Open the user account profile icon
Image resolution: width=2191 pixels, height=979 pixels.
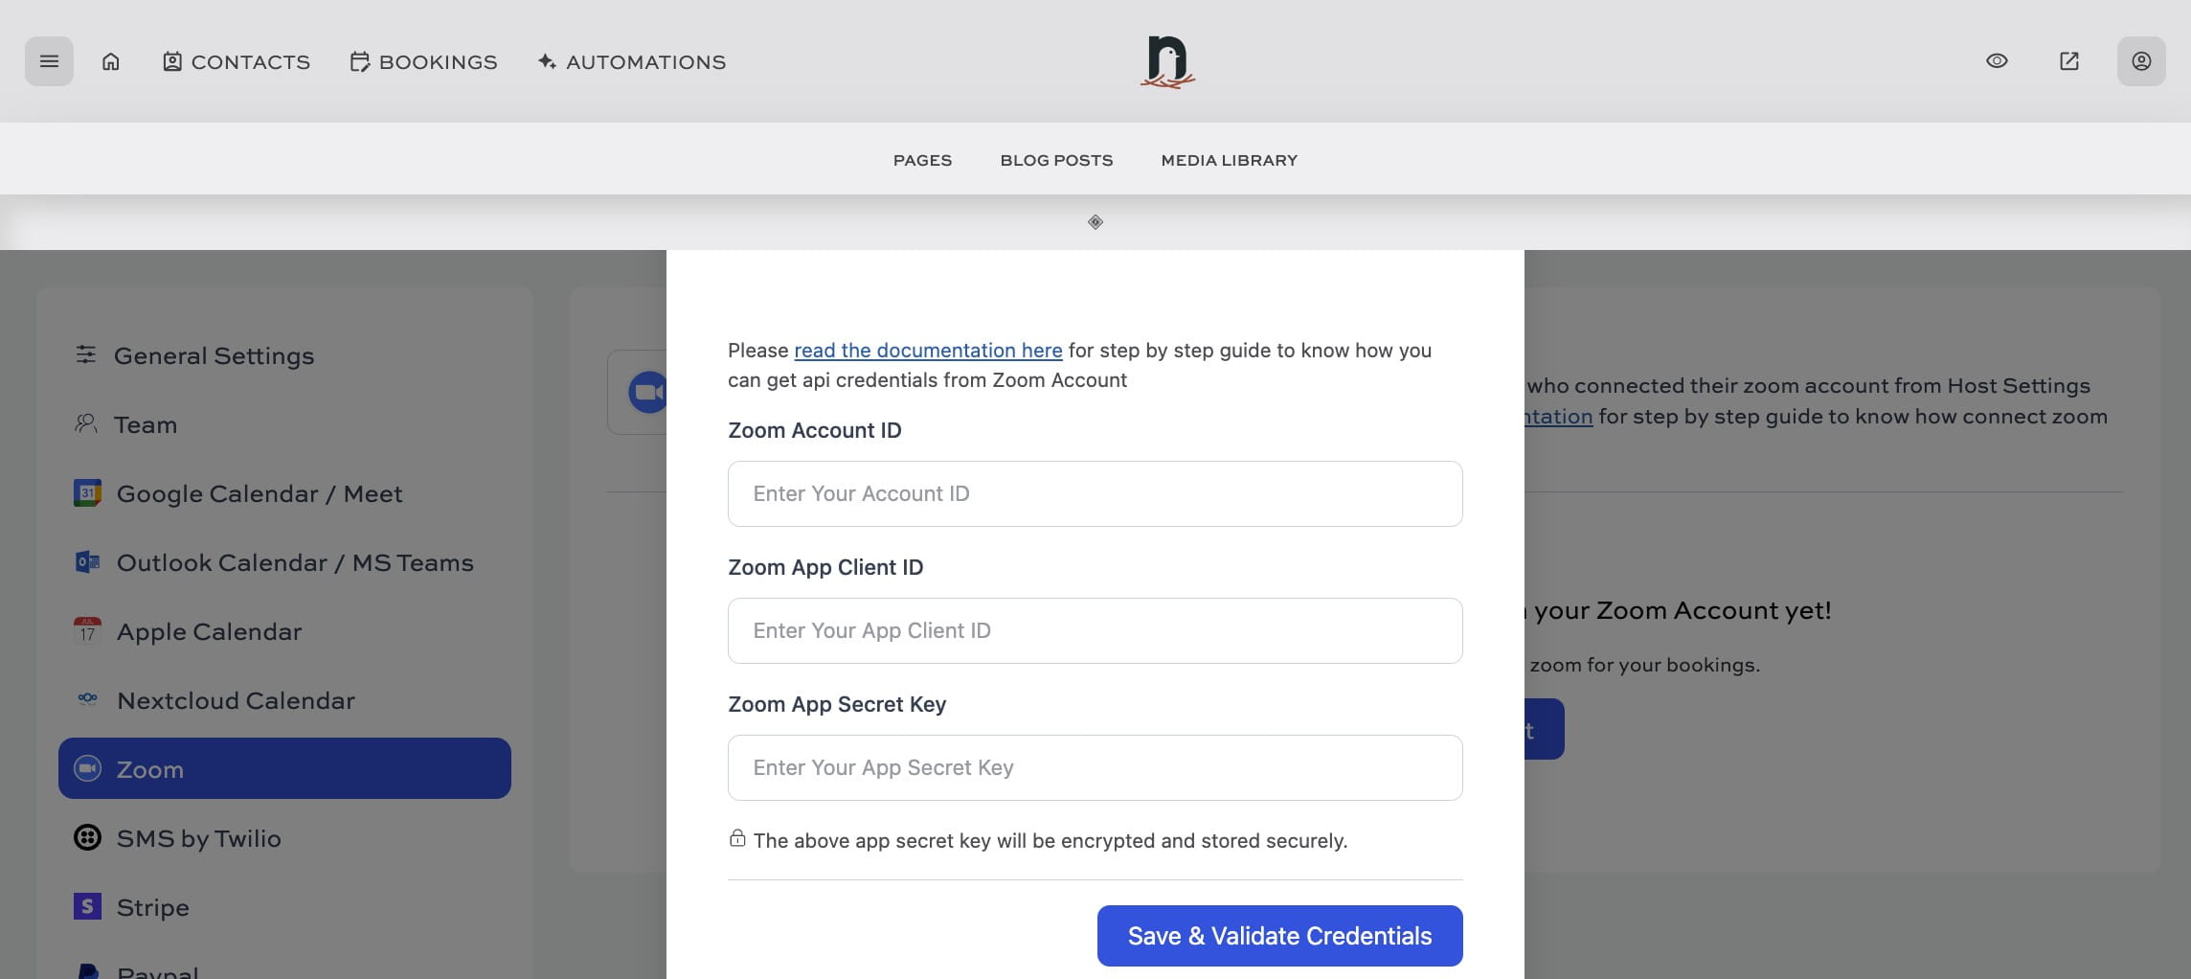[x=2141, y=60]
